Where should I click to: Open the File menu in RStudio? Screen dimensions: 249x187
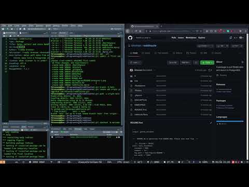pyautogui.click(x=4, y=26)
